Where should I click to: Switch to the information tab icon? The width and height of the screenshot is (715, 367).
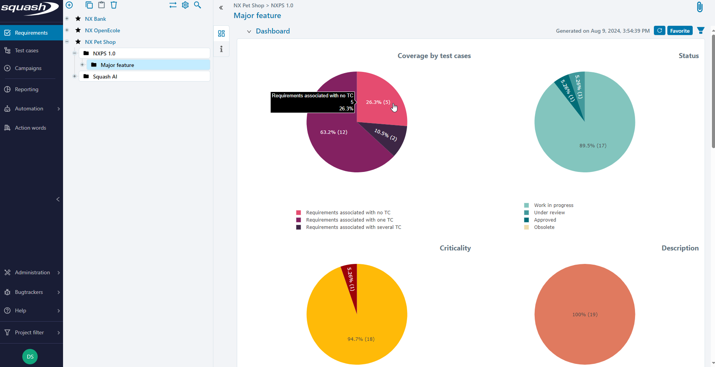coord(221,49)
